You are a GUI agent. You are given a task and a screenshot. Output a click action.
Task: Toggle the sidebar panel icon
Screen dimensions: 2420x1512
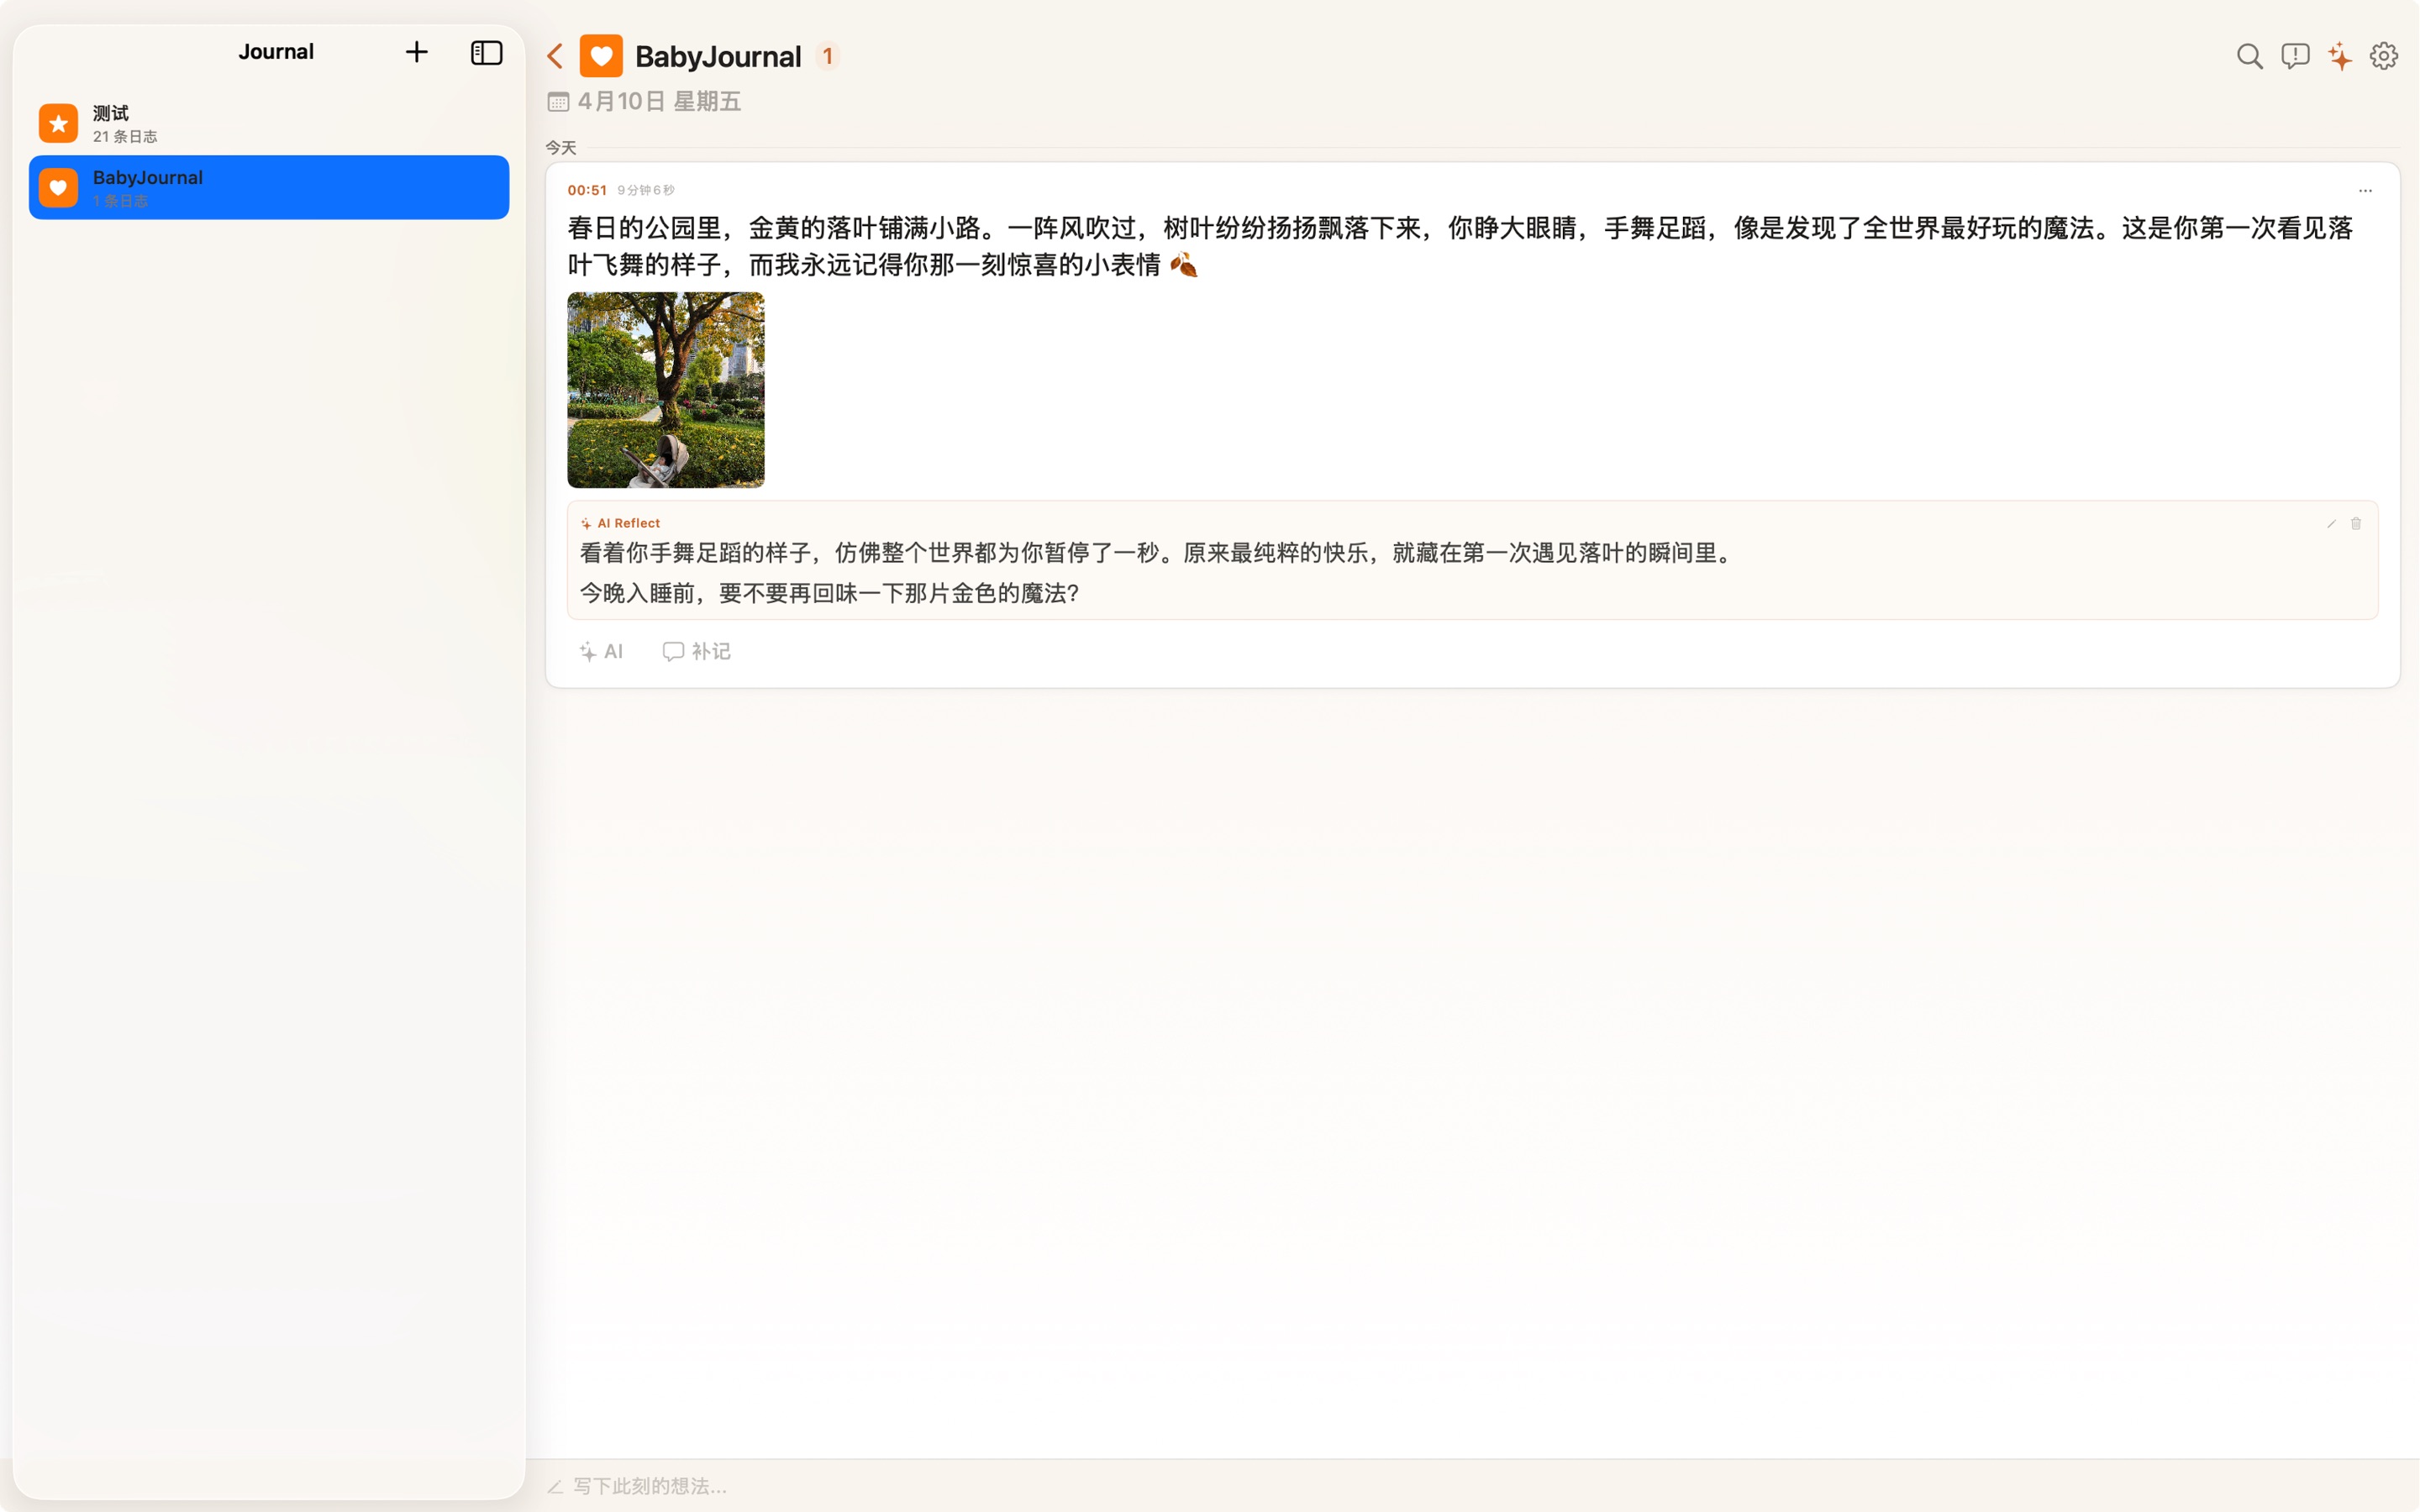pyautogui.click(x=487, y=52)
